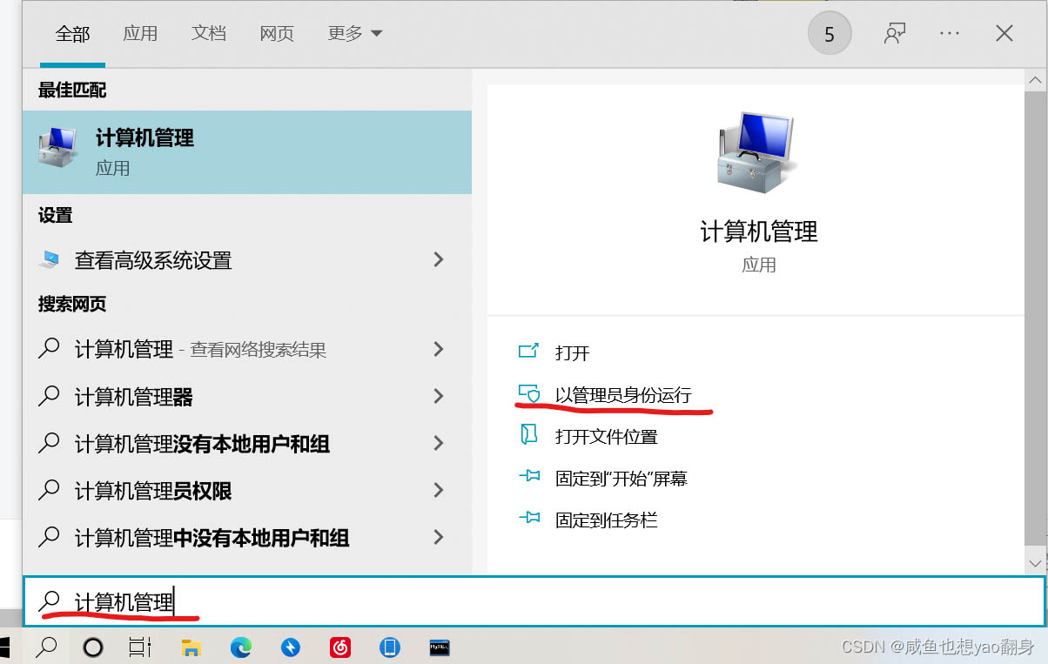Viewport: 1048px width, 664px height.
Task: Expand chevron for 计算机管理器
Action: 439,396
